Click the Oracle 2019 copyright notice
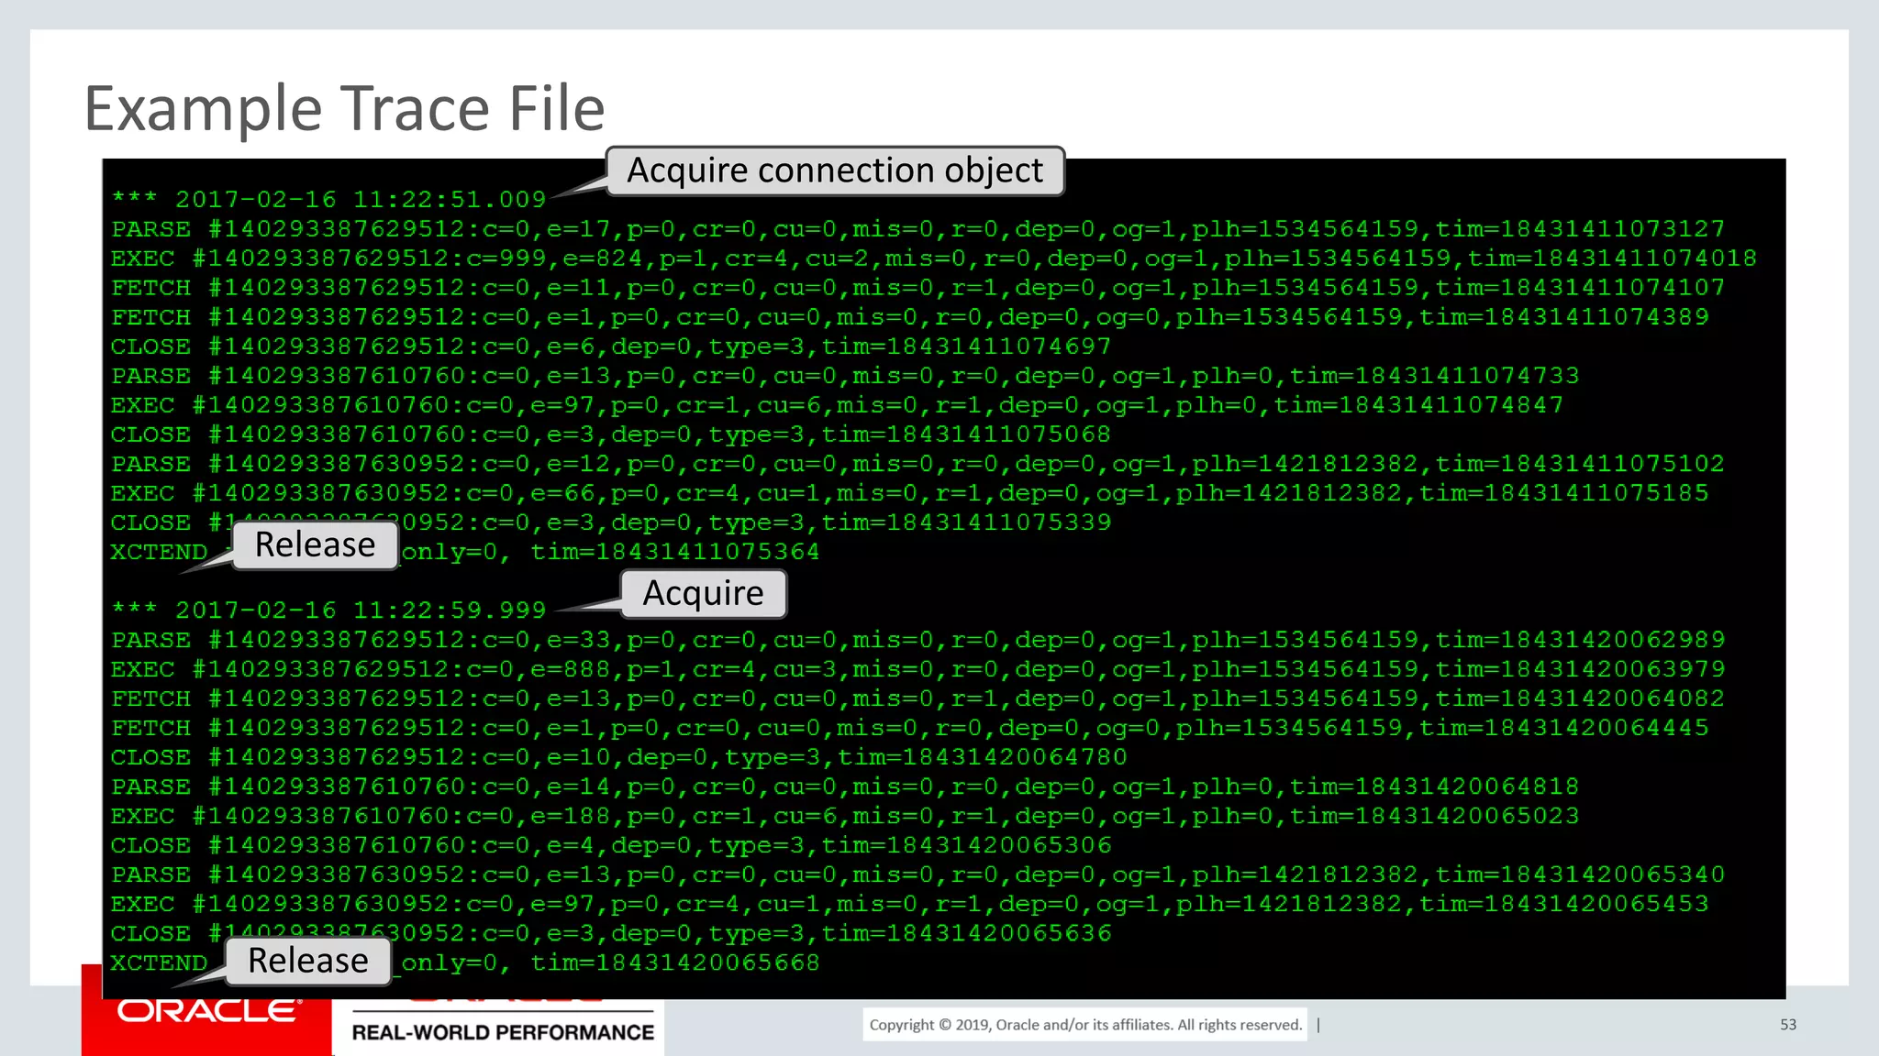 tap(1085, 1025)
